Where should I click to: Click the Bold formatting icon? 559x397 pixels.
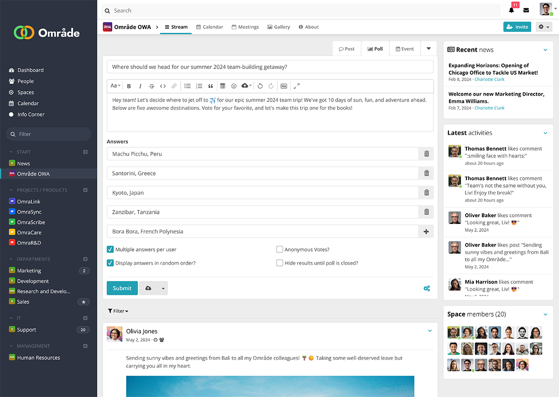(129, 86)
